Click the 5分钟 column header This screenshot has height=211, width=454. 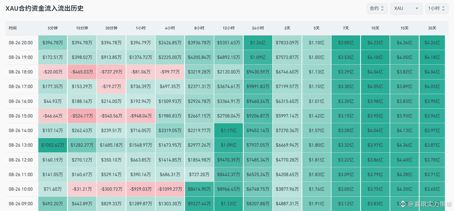(x=53, y=28)
